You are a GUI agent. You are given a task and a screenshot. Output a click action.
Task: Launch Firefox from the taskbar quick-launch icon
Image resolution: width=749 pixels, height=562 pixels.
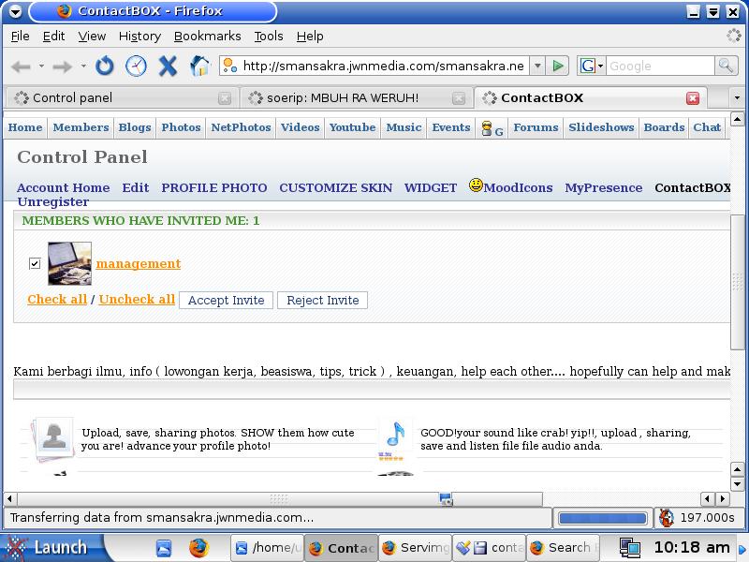tap(198, 548)
